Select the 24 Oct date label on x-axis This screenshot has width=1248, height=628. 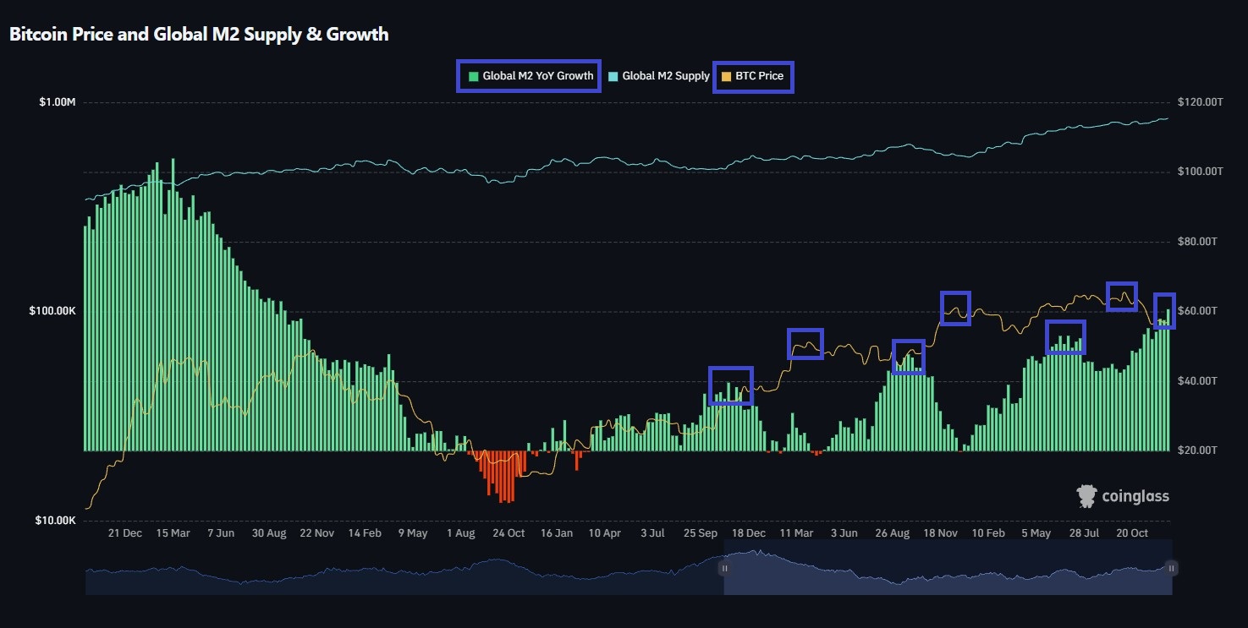tap(509, 533)
